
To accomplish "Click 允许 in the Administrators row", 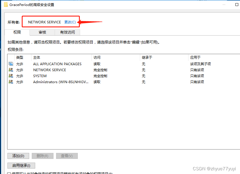I will pyautogui.click(x=19, y=82).
